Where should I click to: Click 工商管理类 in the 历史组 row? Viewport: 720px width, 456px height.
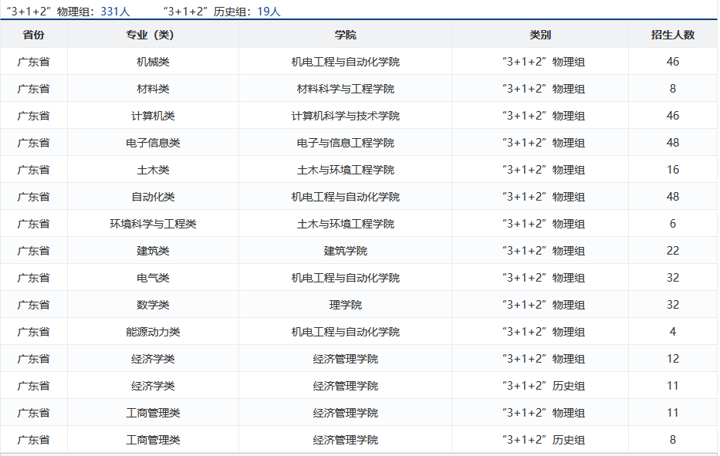[x=153, y=440]
